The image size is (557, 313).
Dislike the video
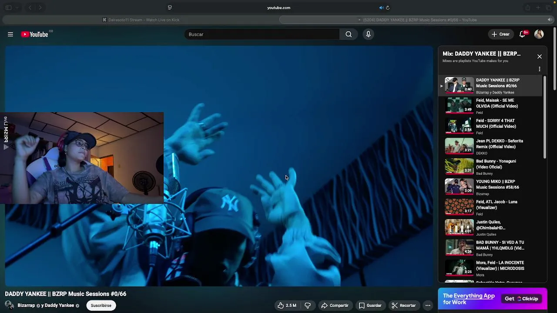(x=308, y=306)
